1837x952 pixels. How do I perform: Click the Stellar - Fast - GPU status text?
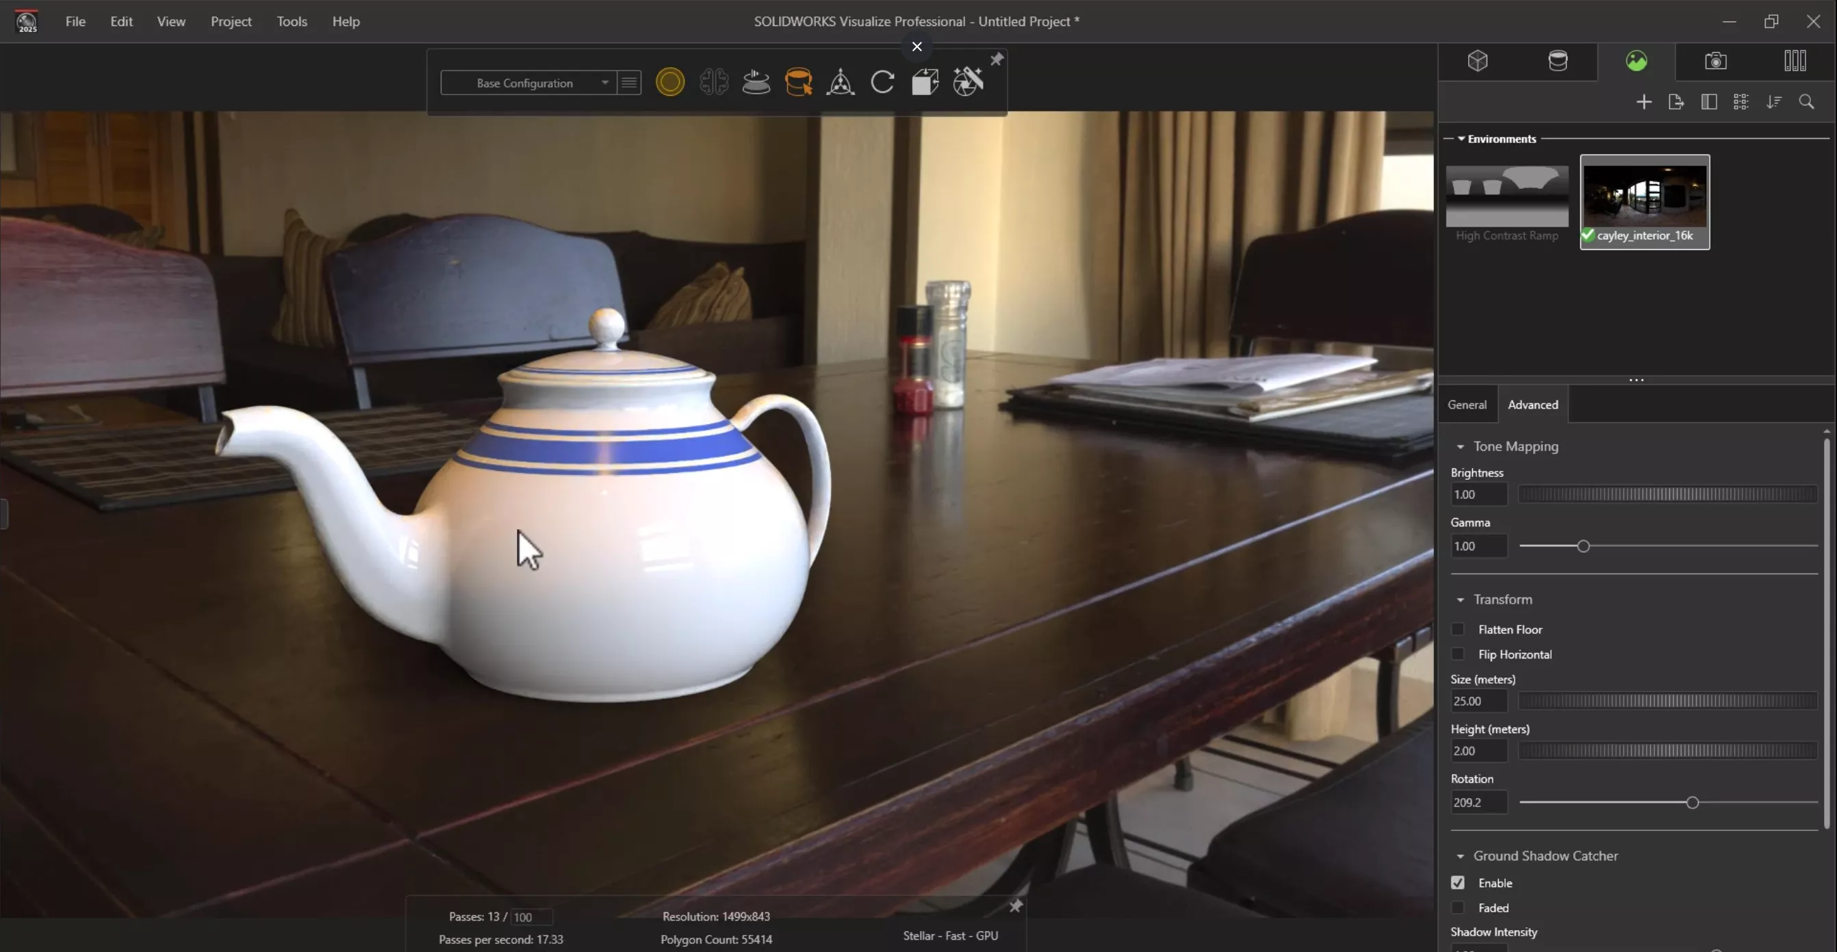click(x=950, y=936)
